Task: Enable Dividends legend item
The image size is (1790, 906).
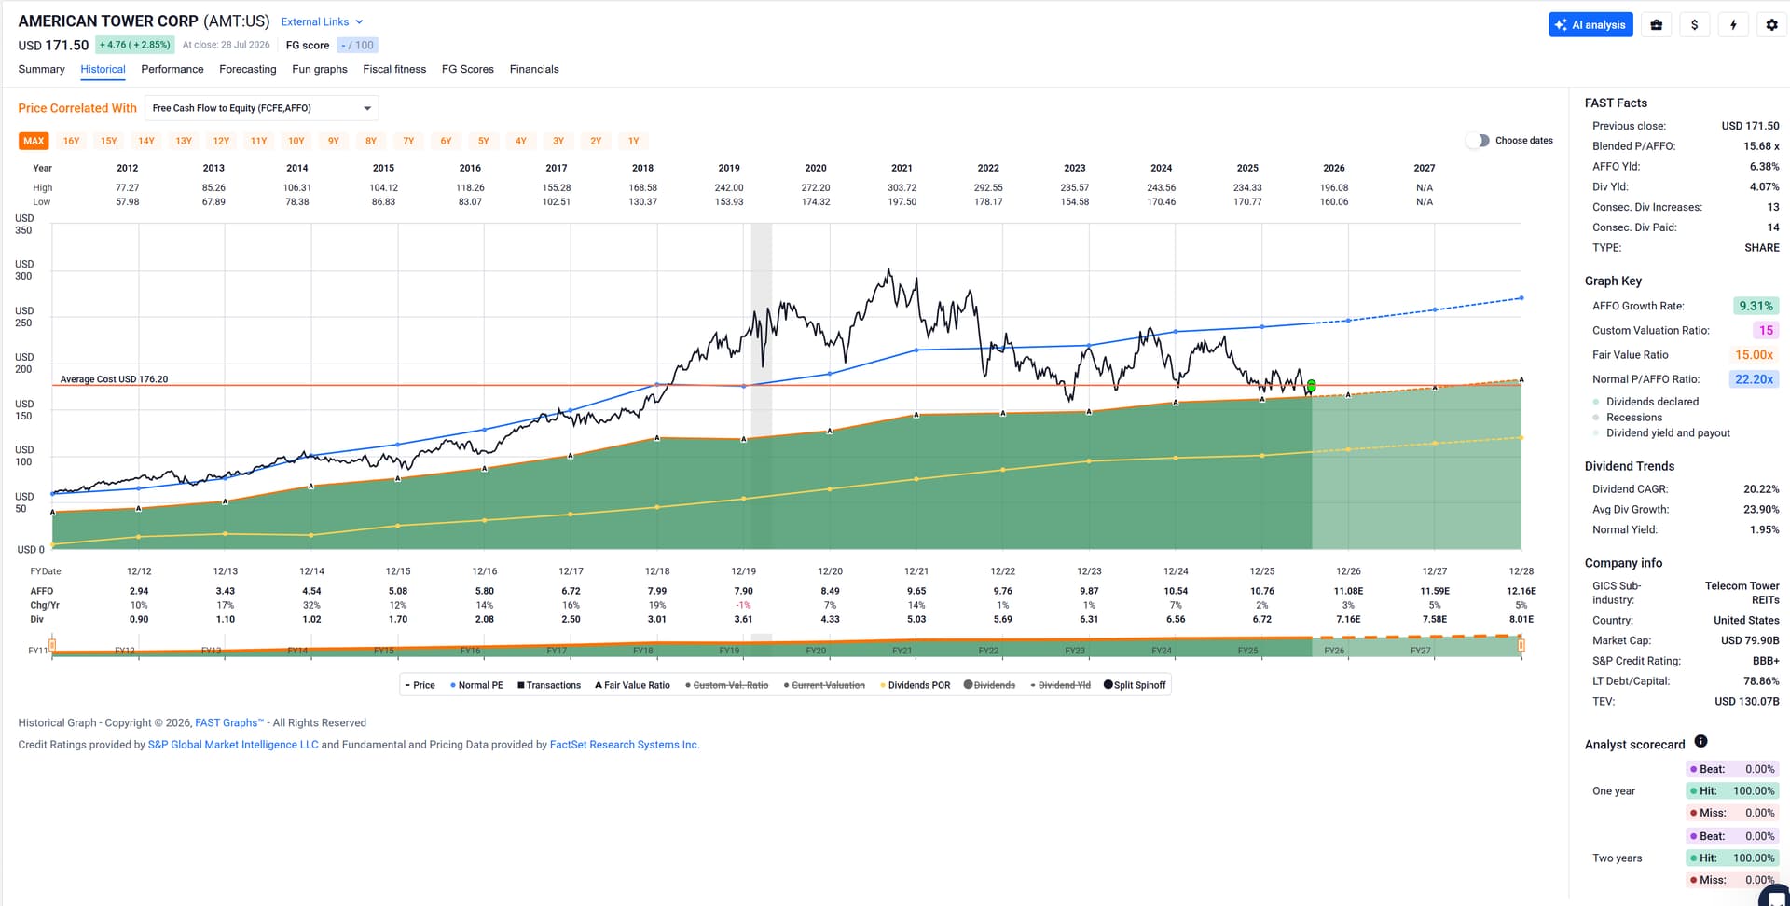Action: tap(989, 685)
